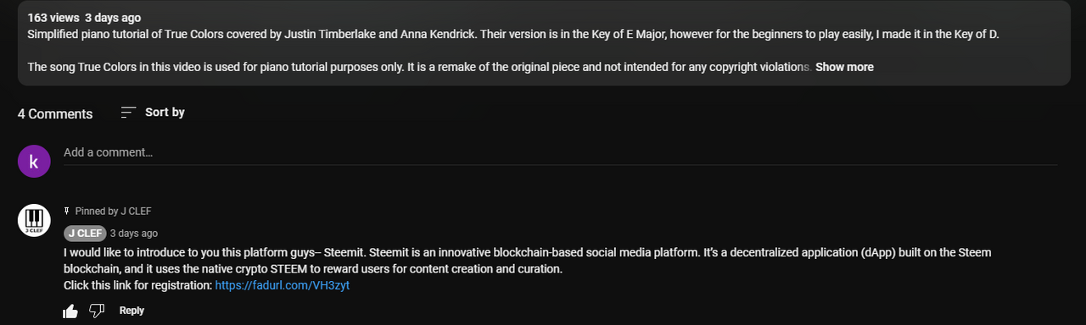Like the pinned comment with thumbs up

[71, 311]
